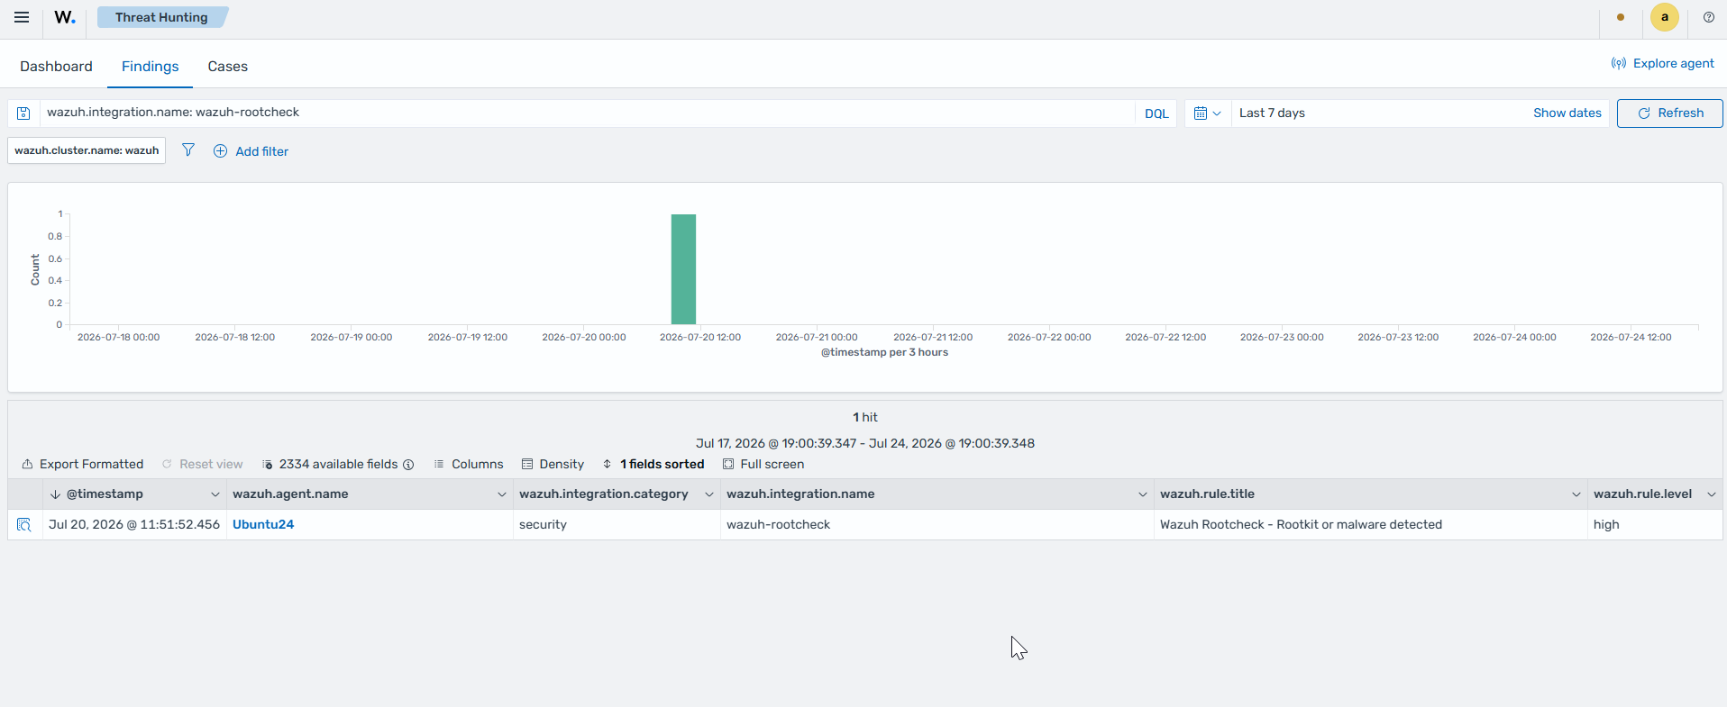Click the Last 7 days range
1727x707 pixels.
point(1272,113)
